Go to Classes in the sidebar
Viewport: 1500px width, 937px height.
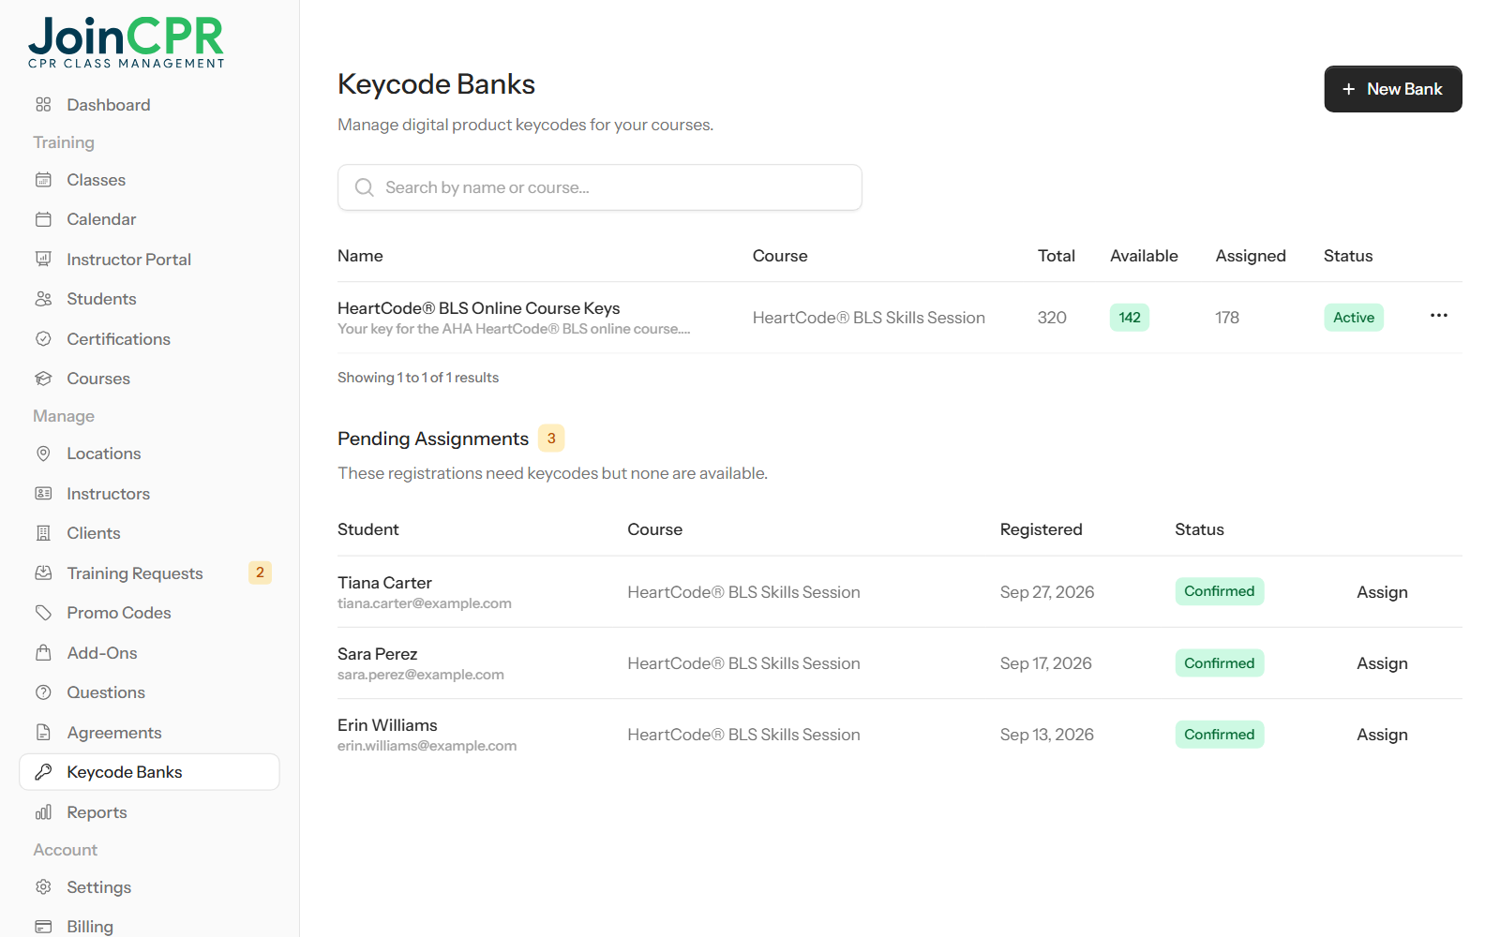point(150,180)
